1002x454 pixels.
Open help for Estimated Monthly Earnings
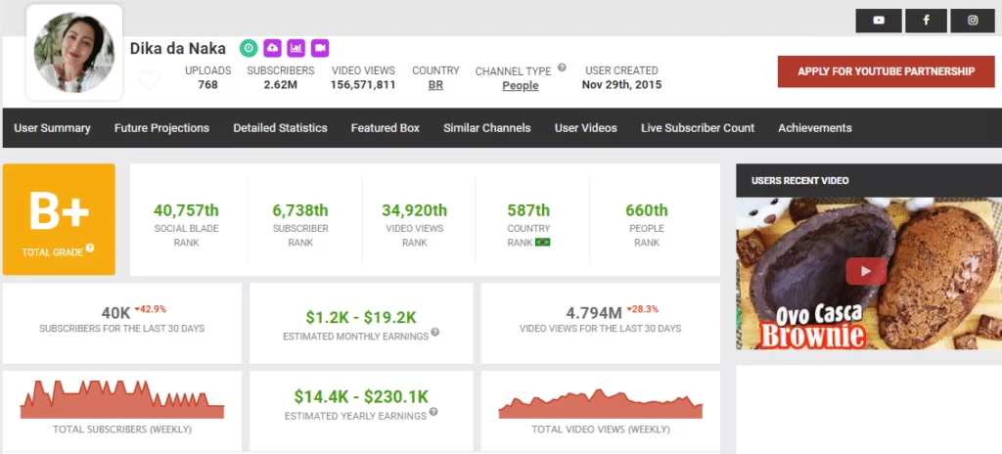point(434,333)
